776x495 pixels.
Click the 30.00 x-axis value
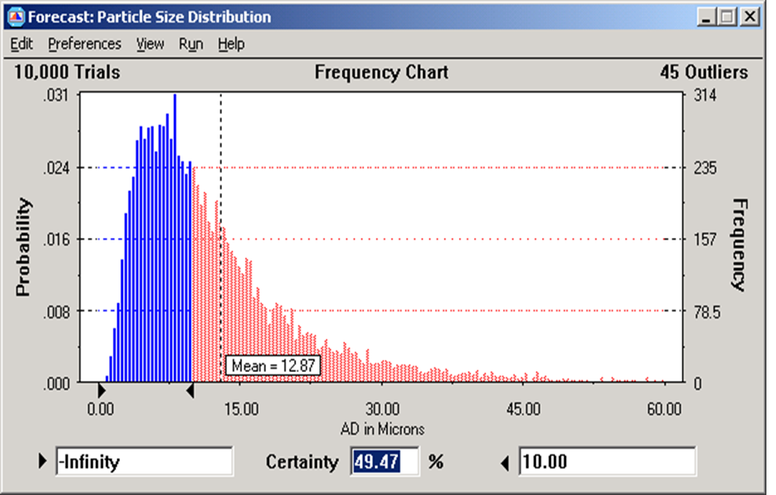coord(382,410)
